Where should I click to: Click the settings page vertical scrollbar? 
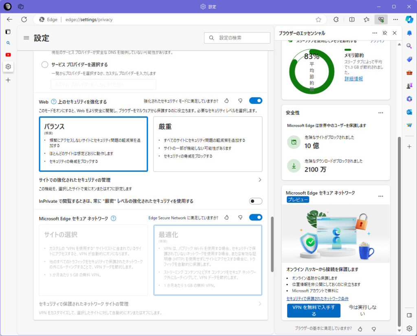click(x=272, y=244)
